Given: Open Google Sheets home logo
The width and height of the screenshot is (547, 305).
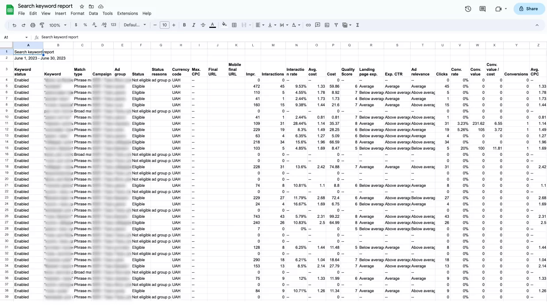Looking at the screenshot, I should [10, 9].
